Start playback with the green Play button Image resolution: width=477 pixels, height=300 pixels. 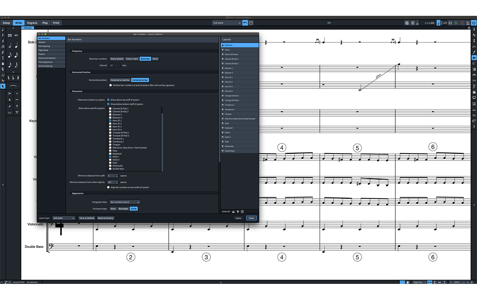click(456, 23)
